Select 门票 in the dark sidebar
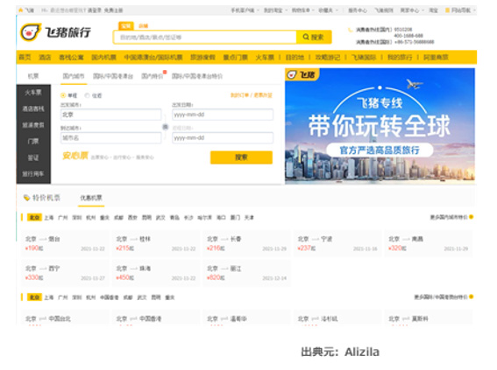 click(33, 141)
